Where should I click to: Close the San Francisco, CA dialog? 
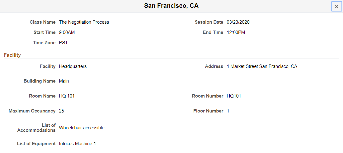click(336, 6)
